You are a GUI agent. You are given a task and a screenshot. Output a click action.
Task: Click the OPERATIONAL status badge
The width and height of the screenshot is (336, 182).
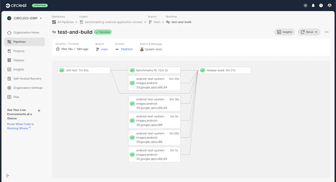[x=40, y=6]
